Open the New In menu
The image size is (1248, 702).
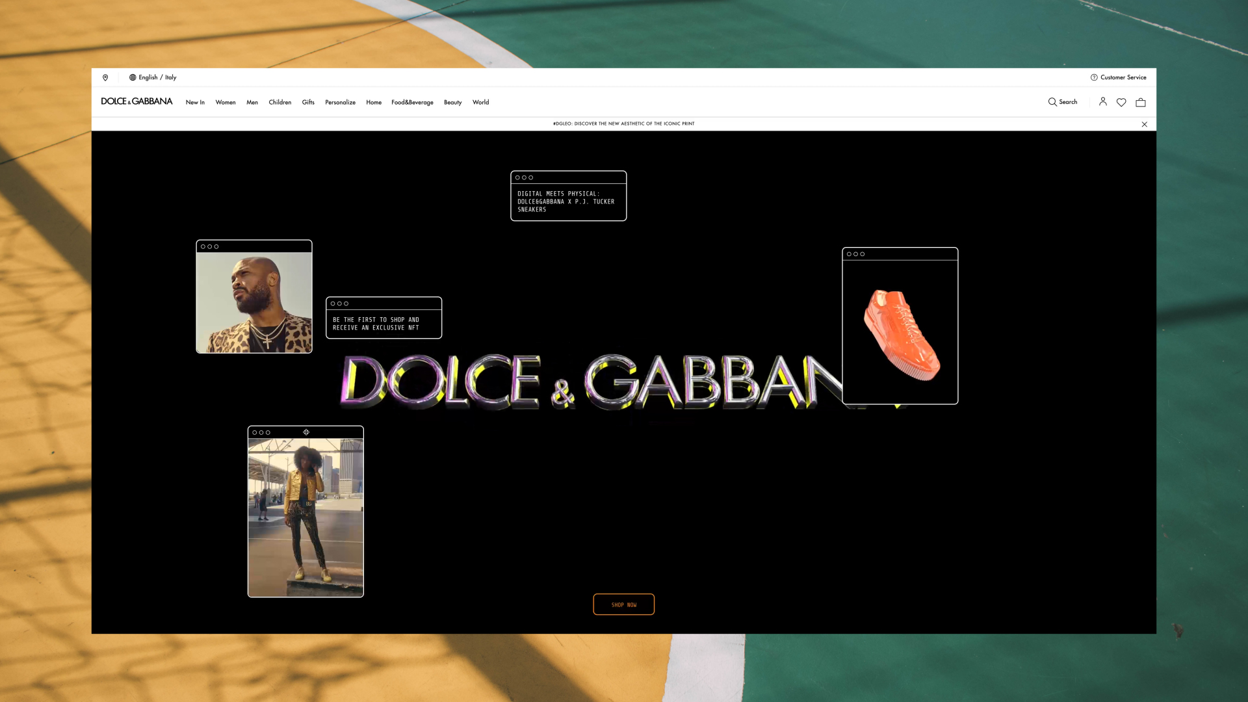pos(195,102)
